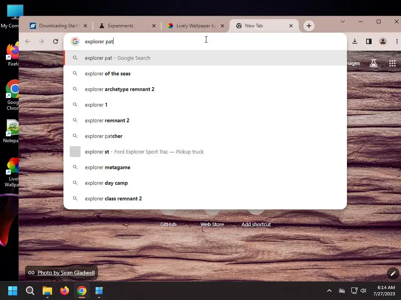Select the Firefox desktop shortcut
The width and height of the screenshot is (401, 300).
point(12,54)
